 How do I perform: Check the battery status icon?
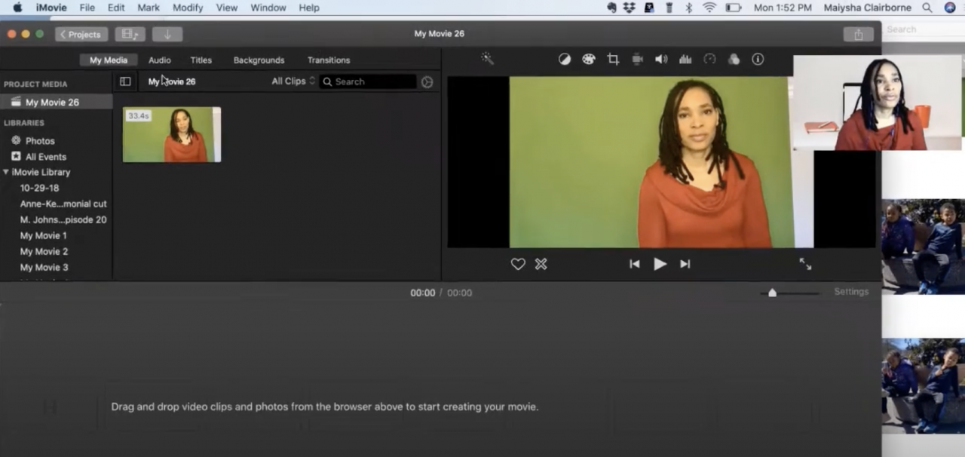[734, 8]
